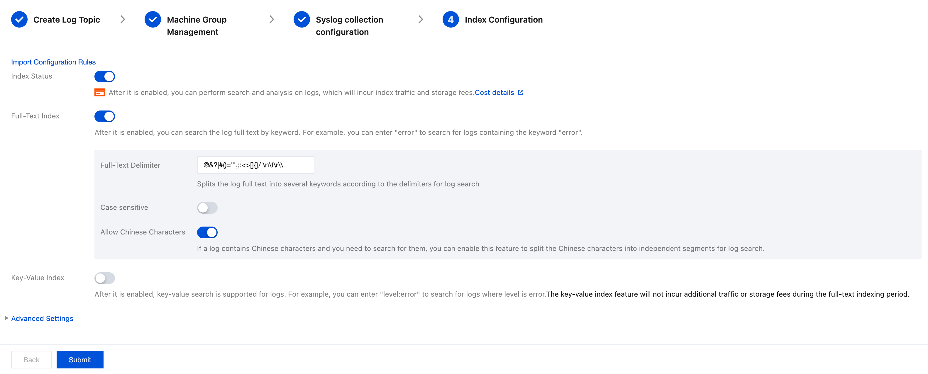Click chevron arrow after Create Log Topic

point(123,19)
